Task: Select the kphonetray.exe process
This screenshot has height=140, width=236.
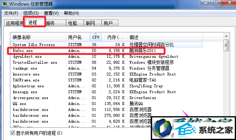Action: pos(107,86)
